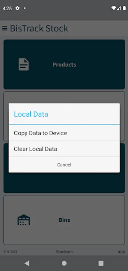
Task: Tap the Products document icon
Action: 24,64
